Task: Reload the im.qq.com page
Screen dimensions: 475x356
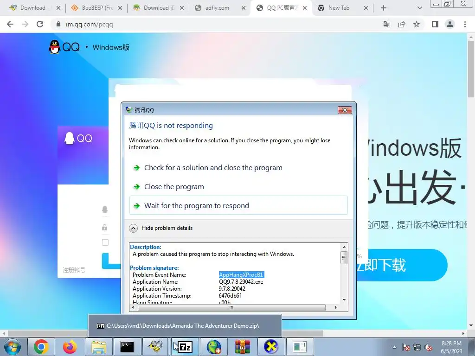Action: pos(40,24)
